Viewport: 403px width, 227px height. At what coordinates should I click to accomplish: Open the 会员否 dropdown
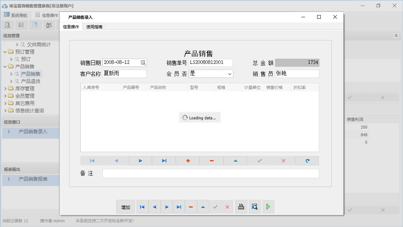[230, 74]
